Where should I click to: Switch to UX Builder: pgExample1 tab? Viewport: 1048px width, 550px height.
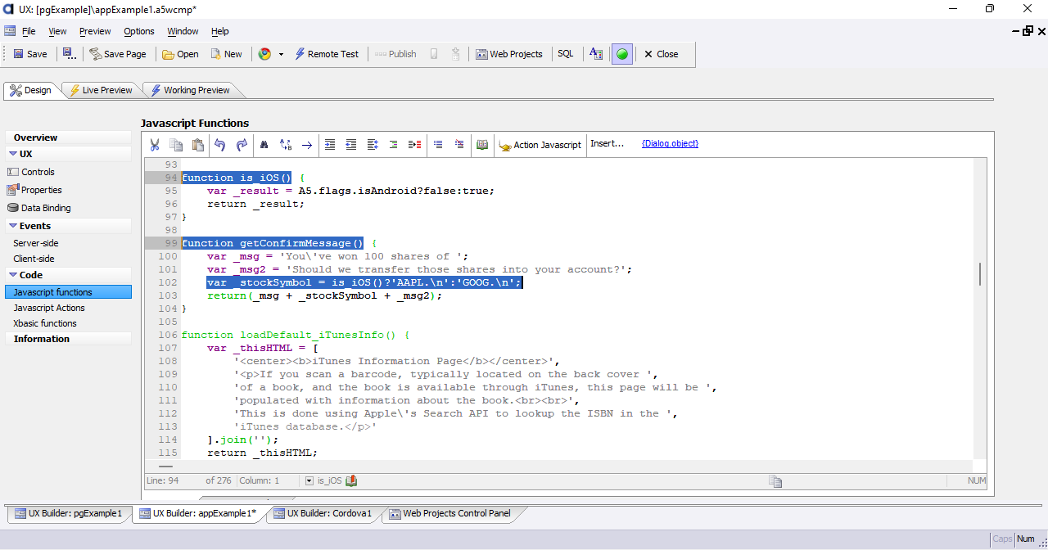click(69, 514)
